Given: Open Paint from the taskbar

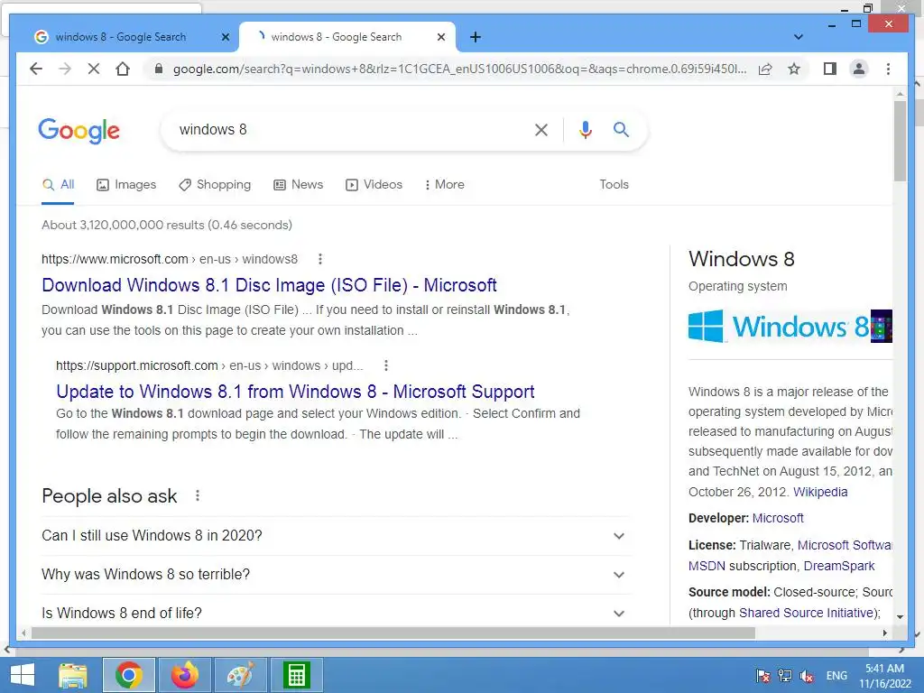Looking at the screenshot, I should [x=240, y=675].
